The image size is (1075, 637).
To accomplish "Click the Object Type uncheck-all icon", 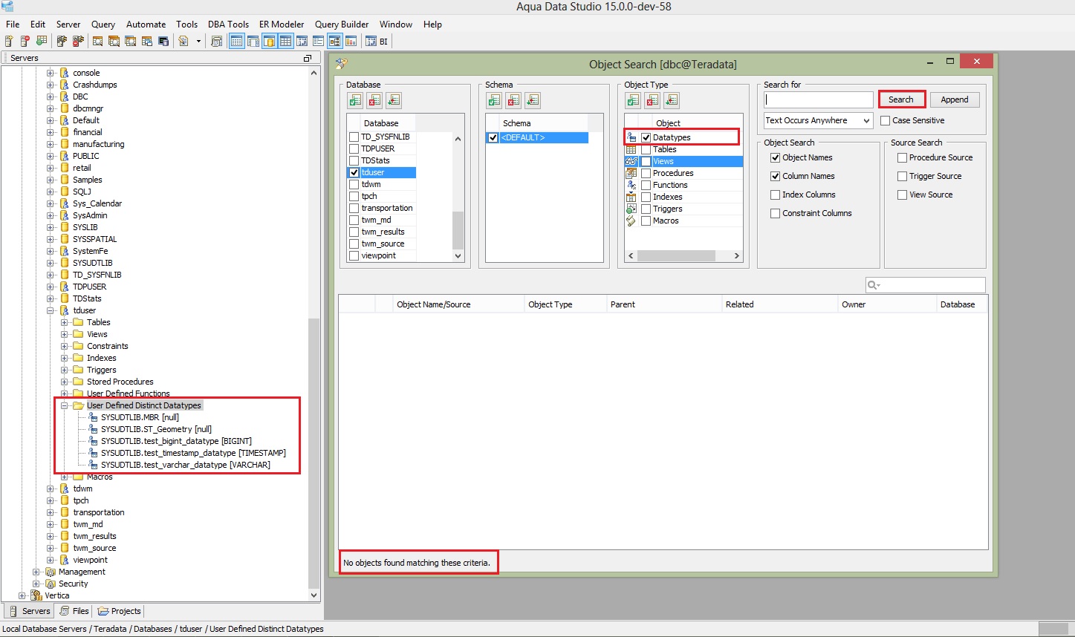I will tap(652, 100).
